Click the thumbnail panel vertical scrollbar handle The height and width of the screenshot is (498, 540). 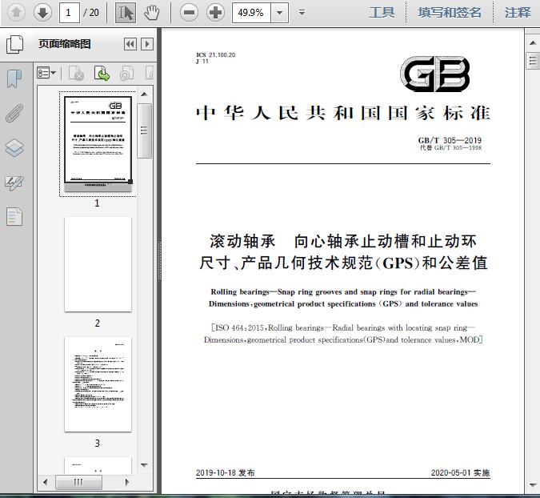144,131
